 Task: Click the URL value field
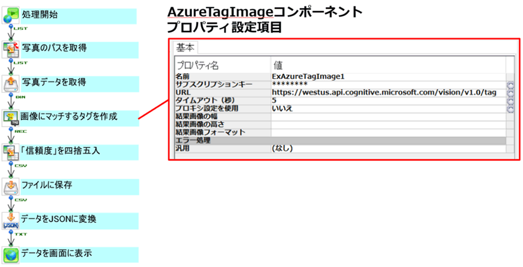[x=388, y=93]
